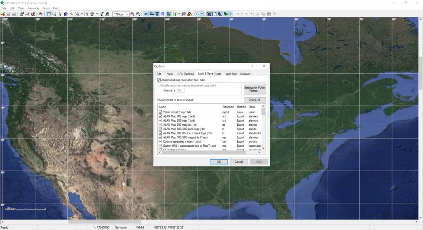Screen dimensions: 423x230
Task: Click the Open file toolbar icon
Action: pos(2,14)
